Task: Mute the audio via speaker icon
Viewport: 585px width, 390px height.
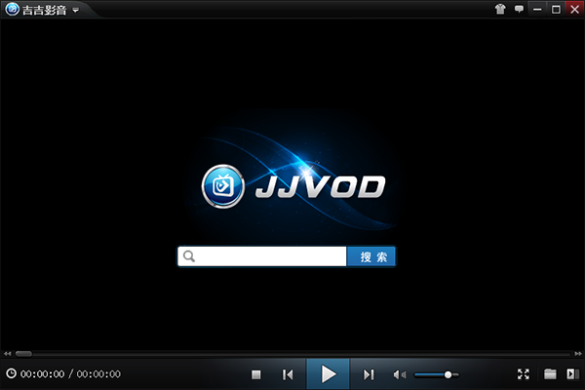Action: point(399,374)
